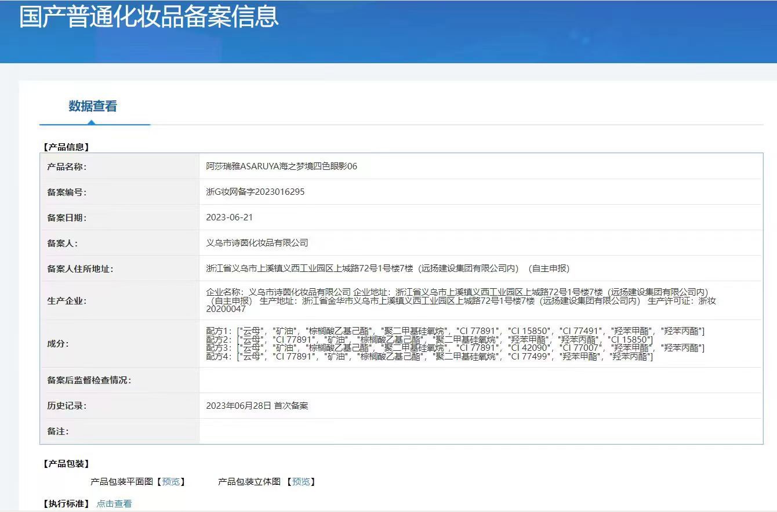Screen dimensions: 777x512
Task: Click history record 2023年06月28日 首次备案
Action: click(257, 406)
